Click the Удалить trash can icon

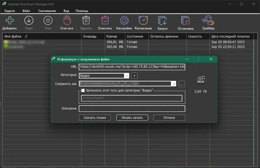pyautogui.click(x=86, y=20)
